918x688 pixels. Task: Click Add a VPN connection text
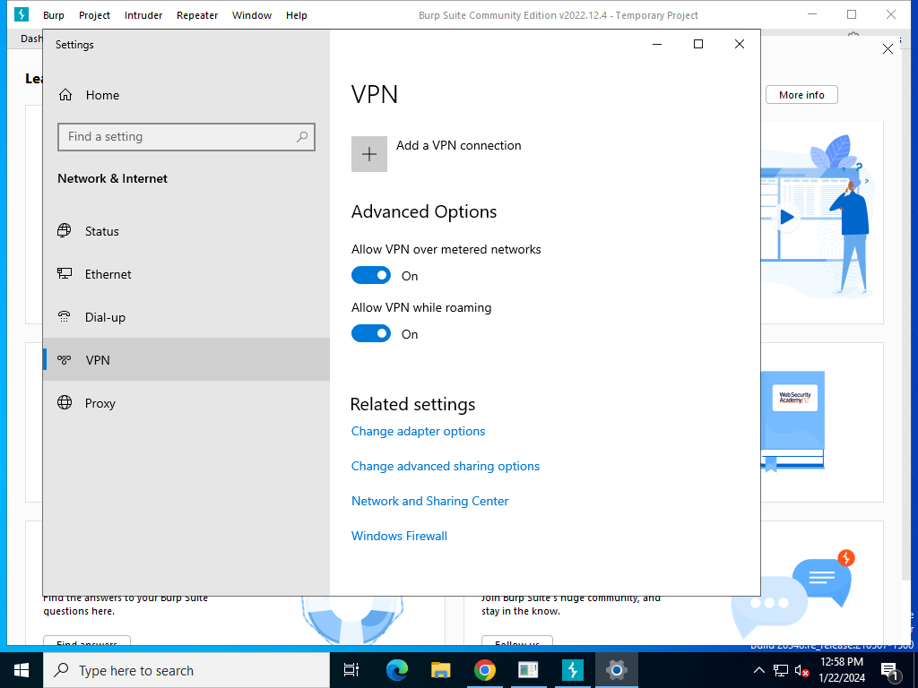click(x=458, y=145)
